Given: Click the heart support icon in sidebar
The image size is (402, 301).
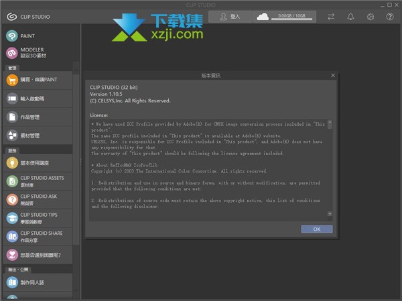Looking at the screenshot, I should click(12, 255).
